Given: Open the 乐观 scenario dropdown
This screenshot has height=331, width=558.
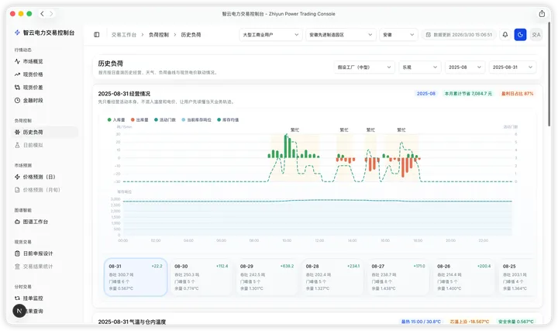Looking at the screenshot, I should click(420, 67).
